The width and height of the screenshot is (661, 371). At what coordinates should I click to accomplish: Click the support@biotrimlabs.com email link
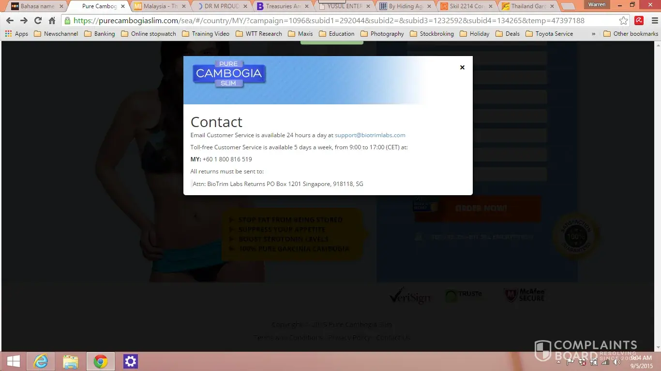[370, 135]
